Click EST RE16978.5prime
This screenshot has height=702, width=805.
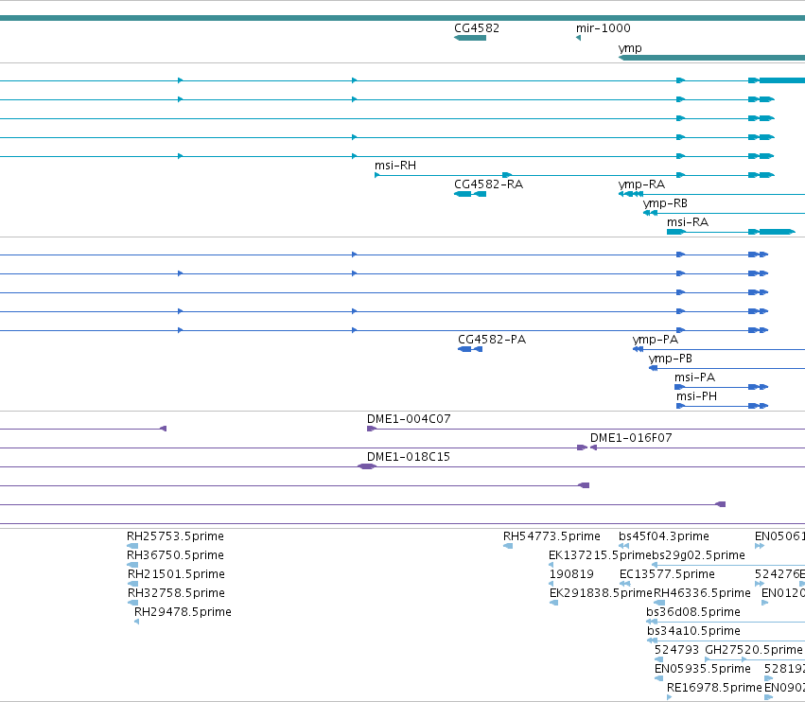[x=714, y=689]
